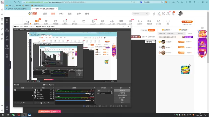Open the anchor tasks checklist icon
The height and width of the screenshot is (117, 209).
pos(65,21)
